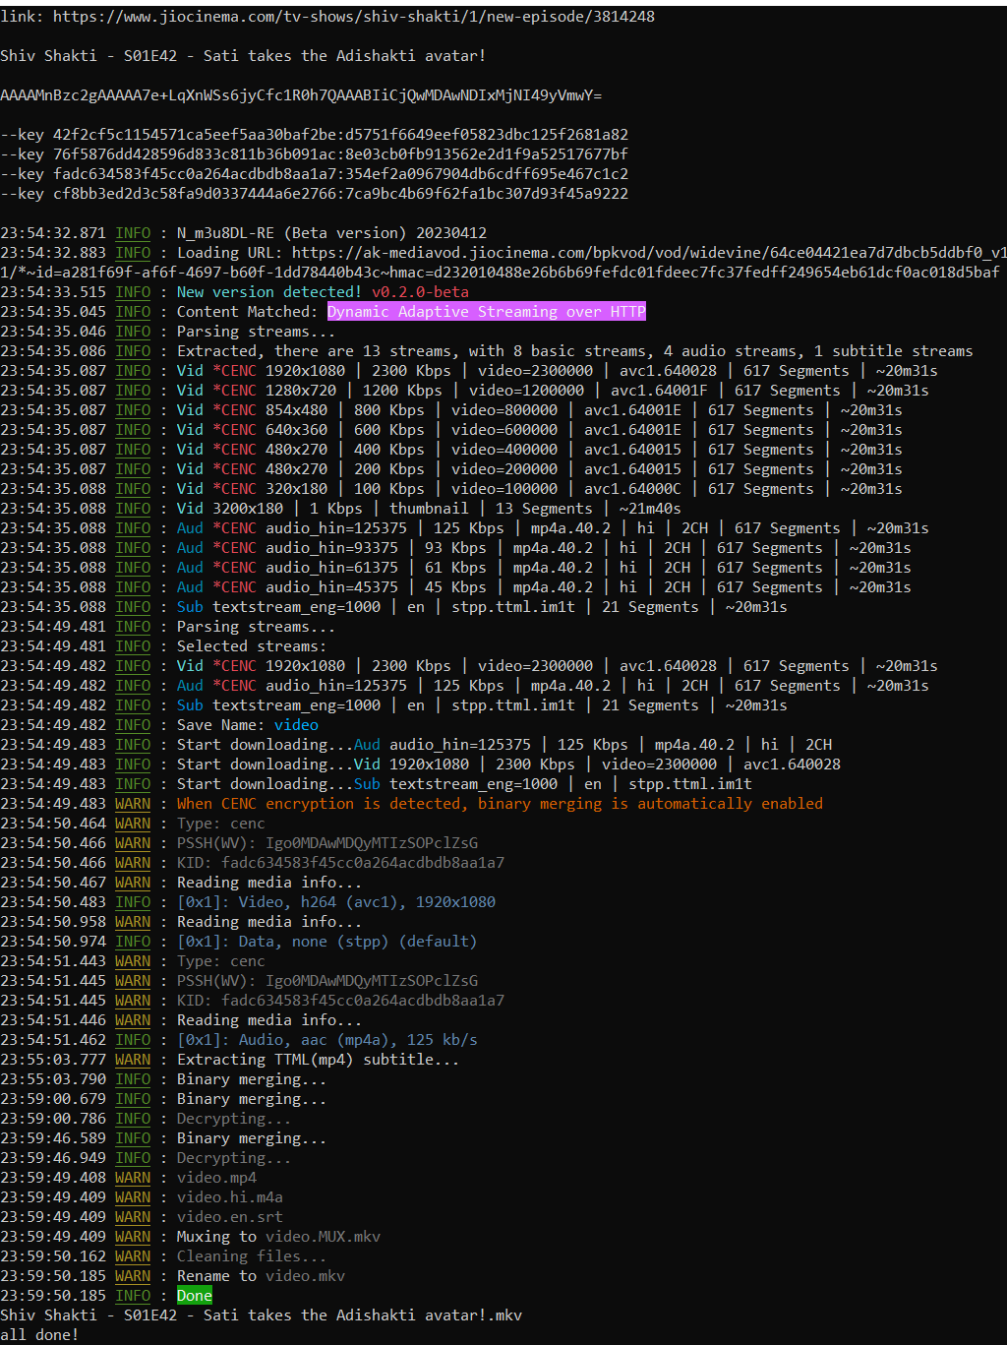Viewport: 1007px width, 1345px height.
Task: Select the --key line starting with 42f2cf5c
Action: tap(314, 135)
